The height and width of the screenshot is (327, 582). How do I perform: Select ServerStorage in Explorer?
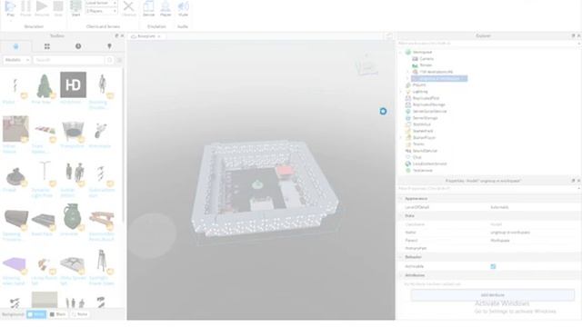(425, 118)
